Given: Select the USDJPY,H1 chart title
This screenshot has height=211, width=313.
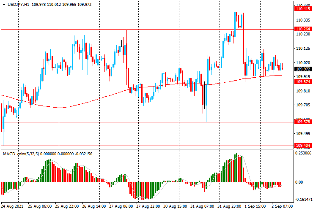Looking at the screenshot, I should (x=18, y=4).
